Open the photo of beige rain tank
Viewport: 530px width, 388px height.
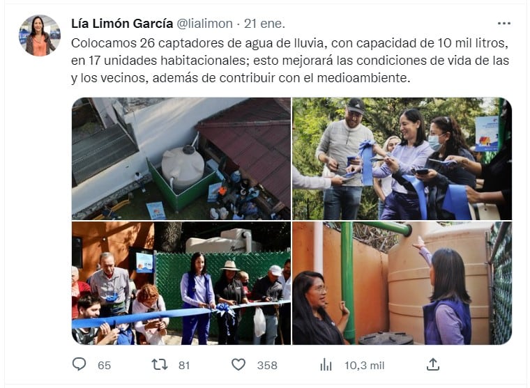pyautogui.click(x=402, y=283)
